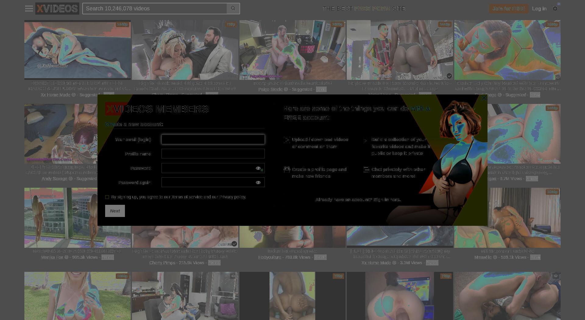The width and height of the screenshot is (585, 320).
Task: Focus the video search field
Action: (x=154, y=9)
